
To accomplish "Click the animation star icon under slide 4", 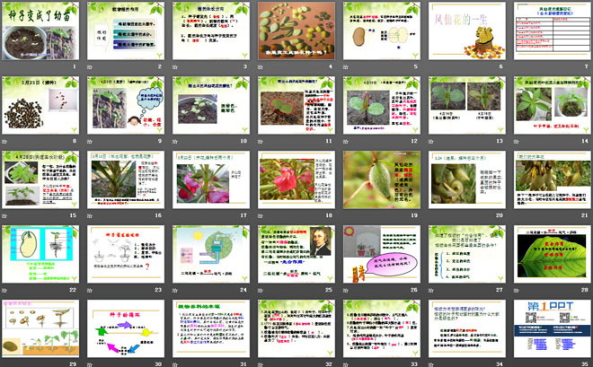I will [x=261, y=67].
